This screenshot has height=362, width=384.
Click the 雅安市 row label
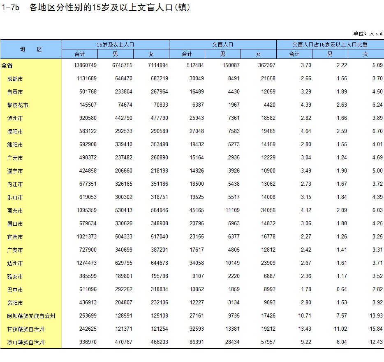(x=15, y=276)
